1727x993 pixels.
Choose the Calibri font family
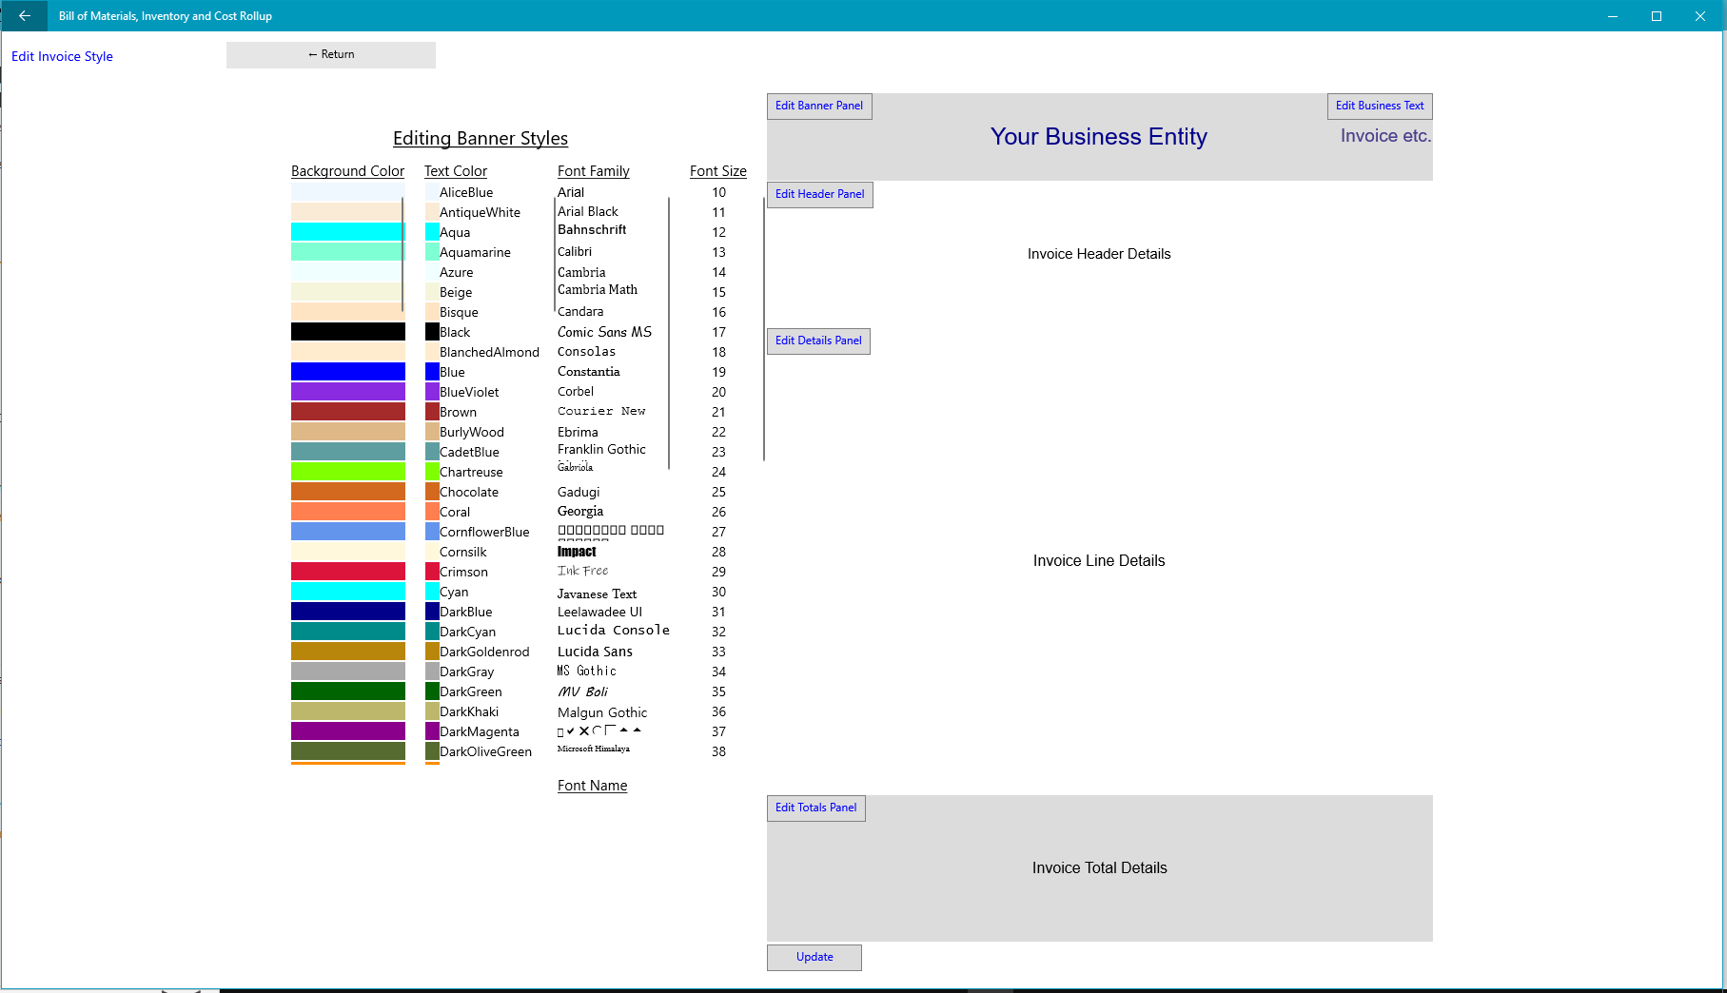[x=575, y=252]
